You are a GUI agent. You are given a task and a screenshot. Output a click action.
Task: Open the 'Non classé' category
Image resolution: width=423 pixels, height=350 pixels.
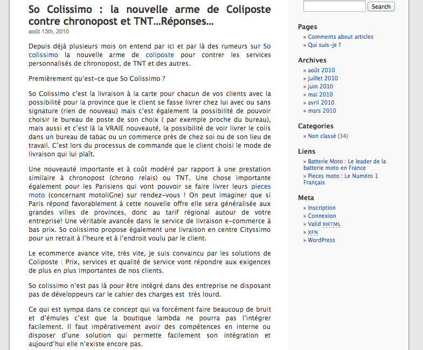click(x=322, y=136)
